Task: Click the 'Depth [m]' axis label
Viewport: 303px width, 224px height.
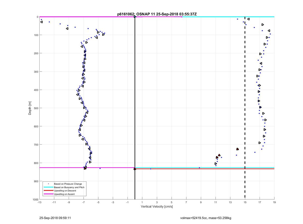Action: 30,108
